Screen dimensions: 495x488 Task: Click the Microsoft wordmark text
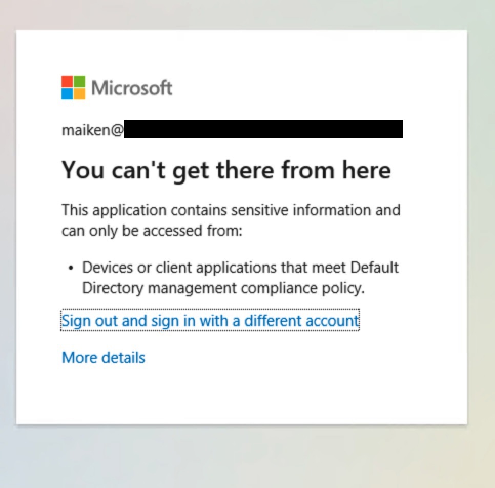pyautogui.click(x=132, y=88)
